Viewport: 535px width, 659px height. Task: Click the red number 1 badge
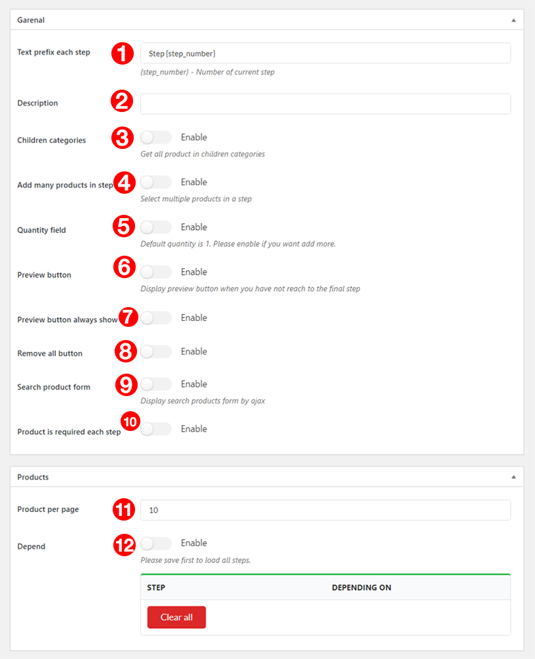pos(123,53)
